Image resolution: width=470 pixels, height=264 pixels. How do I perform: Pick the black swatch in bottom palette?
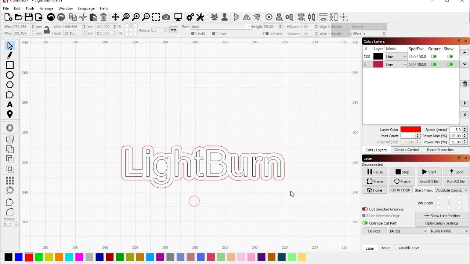[x=8, y=257]
